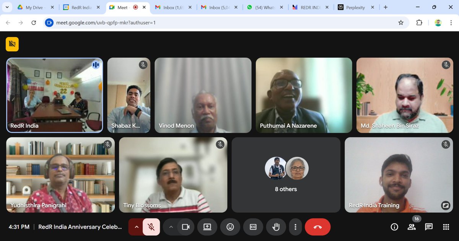
Task: Open the emoji reactions button
Action: coord(230,227)
